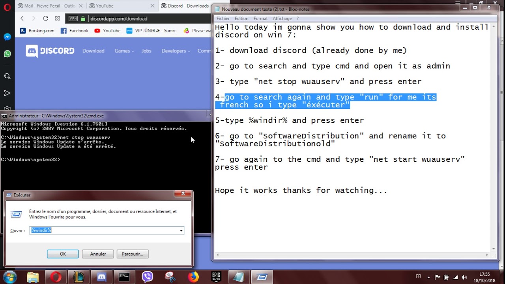Open the search icon in Opera sidebar
Viewport: 505px width, 284px height.
click(x=7, y=76)
